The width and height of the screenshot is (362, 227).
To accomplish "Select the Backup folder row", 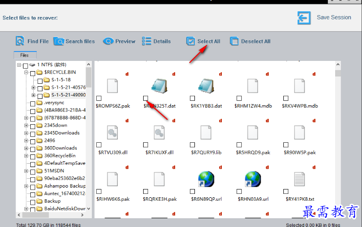I will [52, 201].
